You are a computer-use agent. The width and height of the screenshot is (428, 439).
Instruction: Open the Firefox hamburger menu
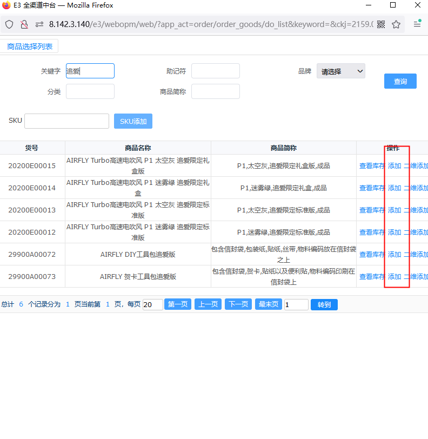pyautogui.click(x=417, y=24)
